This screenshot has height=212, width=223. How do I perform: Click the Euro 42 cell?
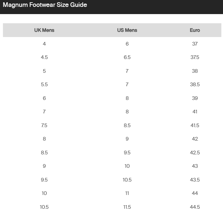[195, 139]
